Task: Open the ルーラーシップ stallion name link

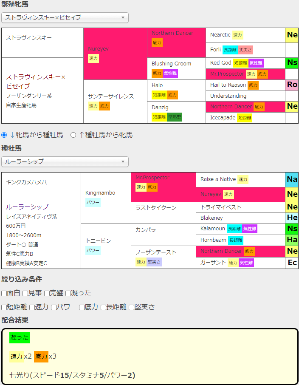Action: (27, 207)
